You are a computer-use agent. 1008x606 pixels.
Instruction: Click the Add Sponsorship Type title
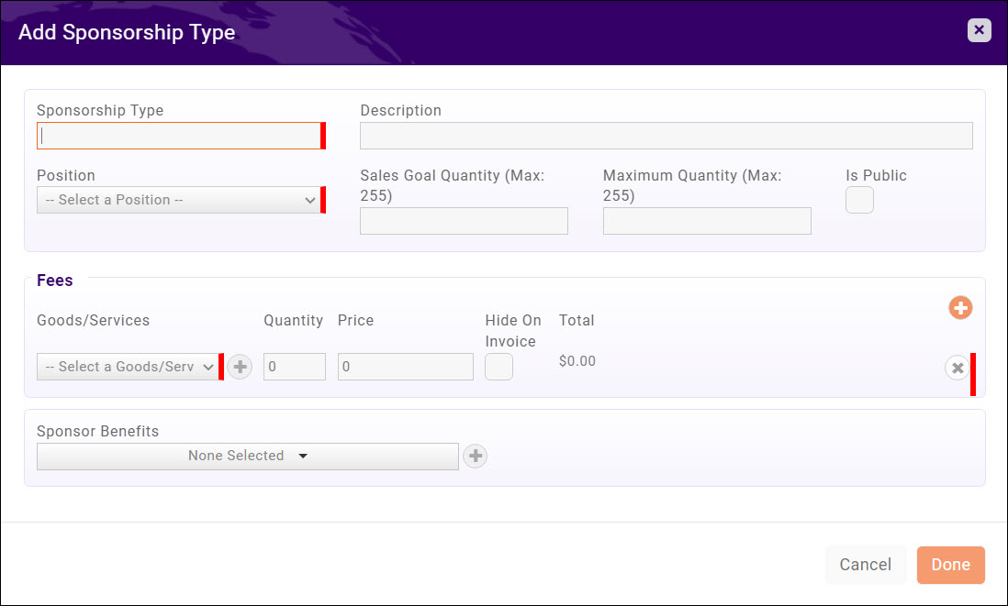pyautogui.click(x=127, y=33)
